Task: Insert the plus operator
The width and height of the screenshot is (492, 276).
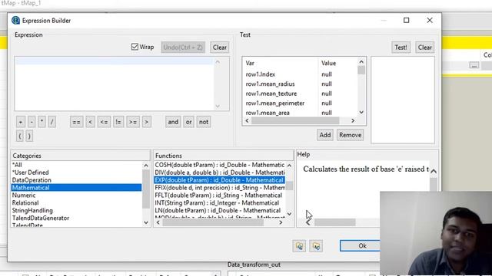Action: (x=21, y=122)
